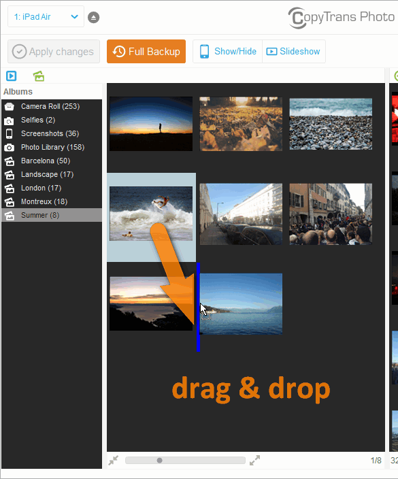Click the London album icon

[x=9, y=188]
